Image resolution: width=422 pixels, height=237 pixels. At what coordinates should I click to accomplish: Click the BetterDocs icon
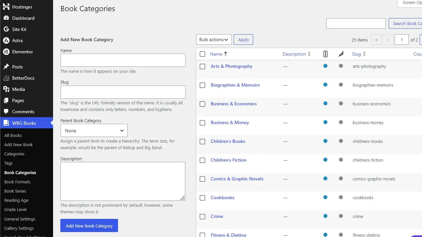(6, 78)
